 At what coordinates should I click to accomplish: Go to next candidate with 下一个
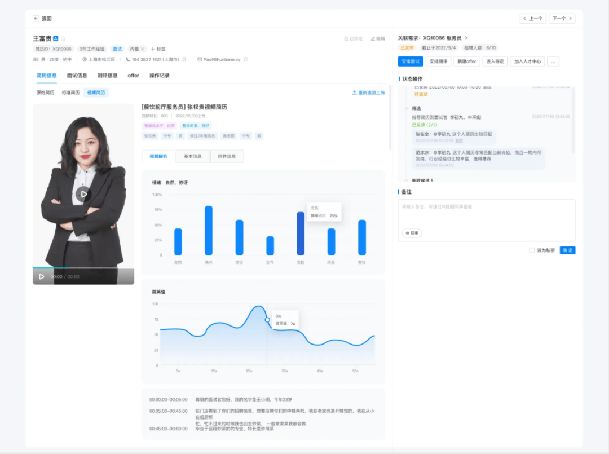562,19
